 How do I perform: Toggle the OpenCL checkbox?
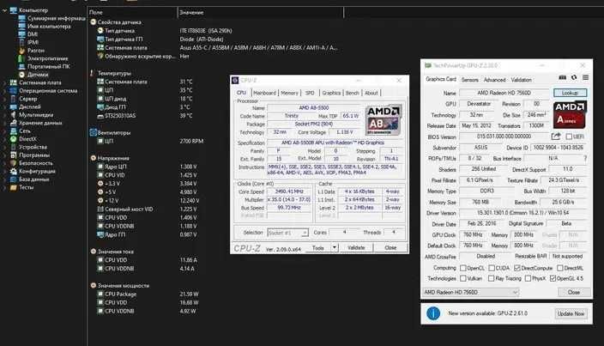463,268
